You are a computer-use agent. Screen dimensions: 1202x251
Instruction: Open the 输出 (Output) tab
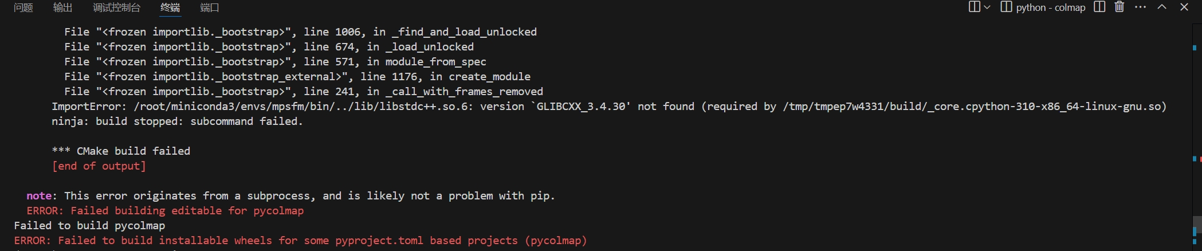[x=62, y=7]
